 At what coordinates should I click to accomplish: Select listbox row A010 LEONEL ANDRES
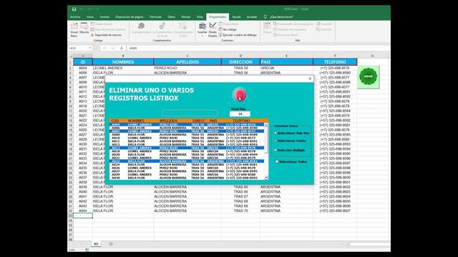(x=187, y=138)
